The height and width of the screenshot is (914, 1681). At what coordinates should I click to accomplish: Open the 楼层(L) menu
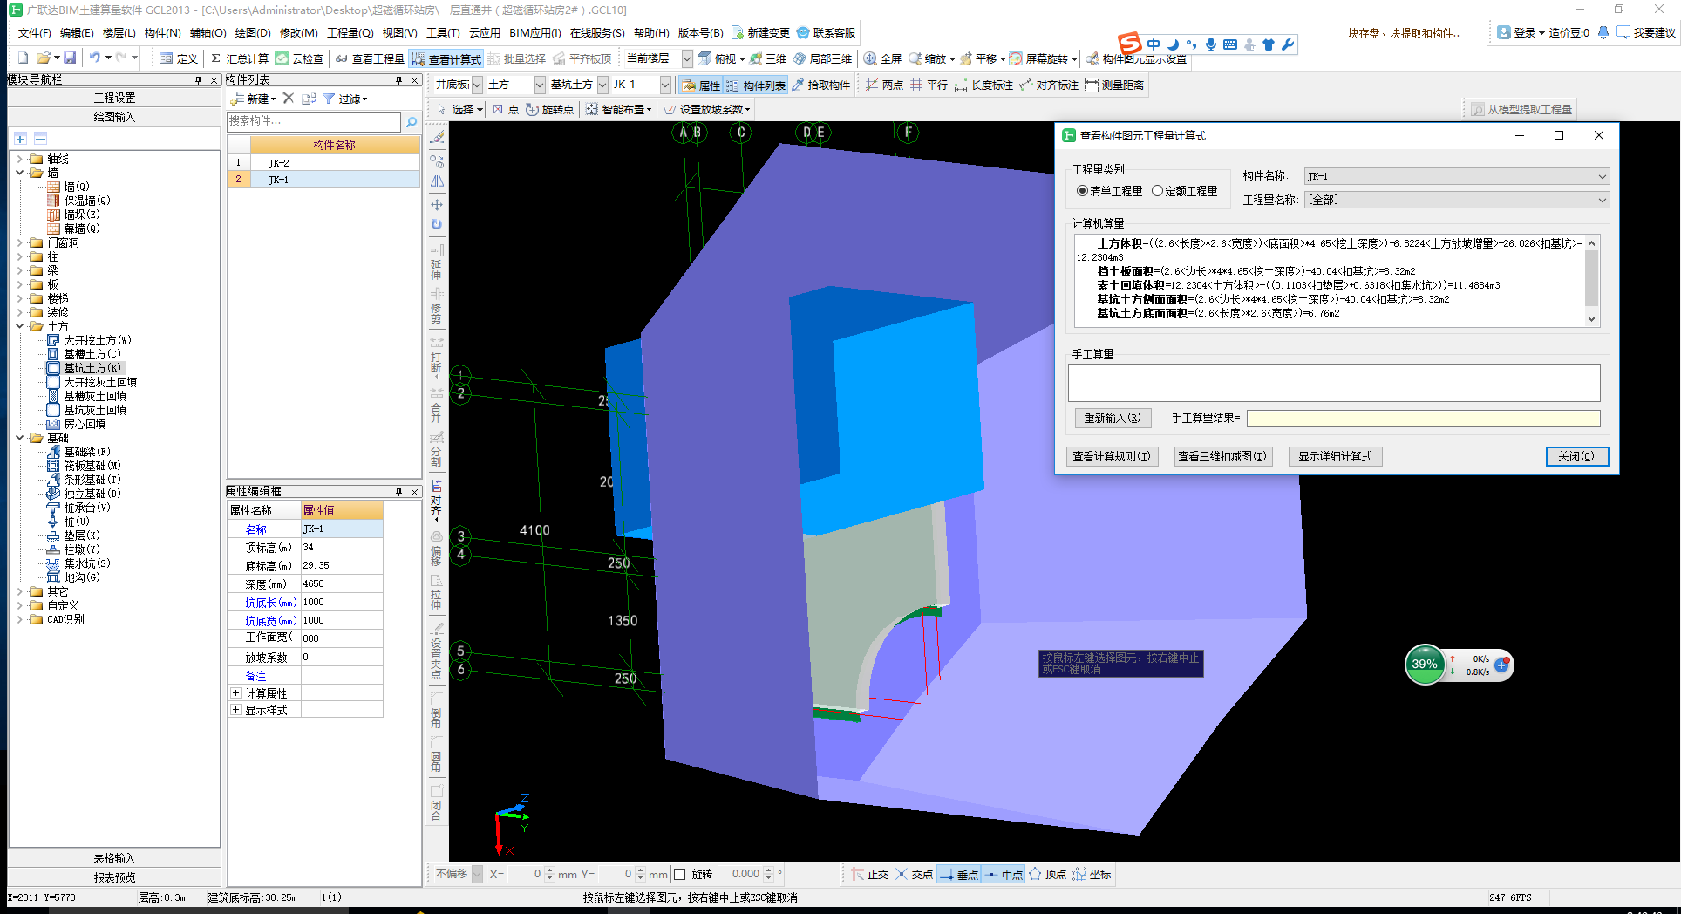[x=119, y=33]
